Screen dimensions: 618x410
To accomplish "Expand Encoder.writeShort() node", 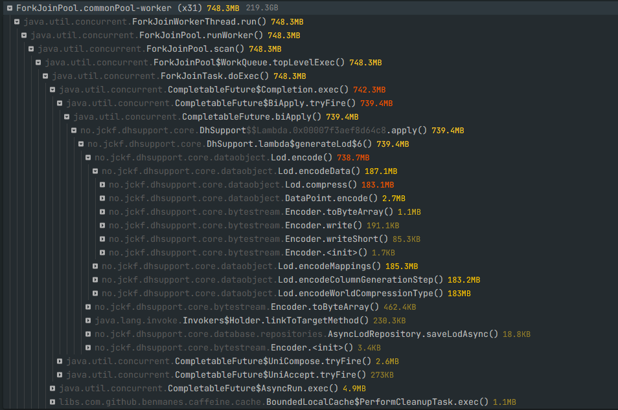I will pyautogui.click(x=102, y=239).
